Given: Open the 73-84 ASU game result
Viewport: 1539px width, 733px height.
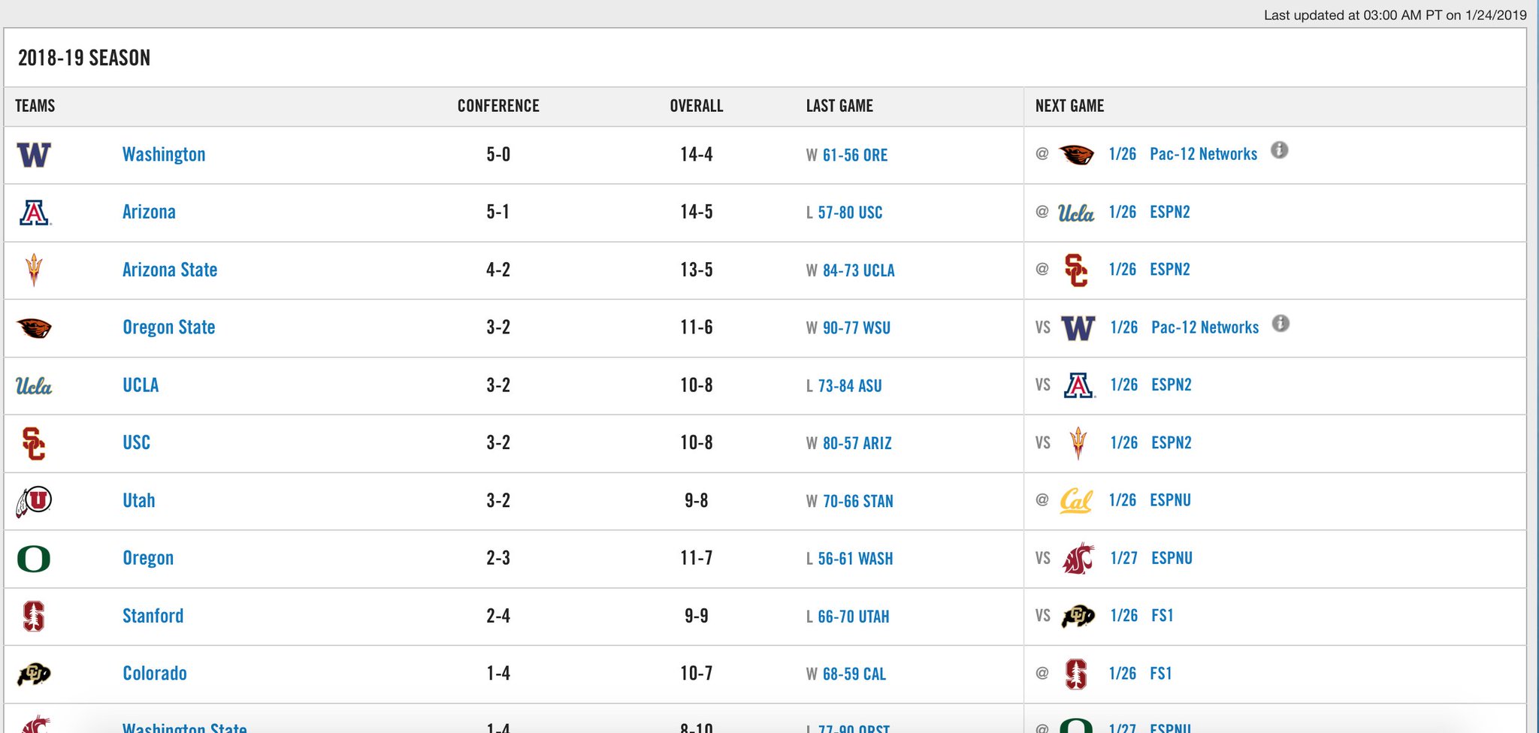Looking at the screenshot, I should tap(850, 386).
